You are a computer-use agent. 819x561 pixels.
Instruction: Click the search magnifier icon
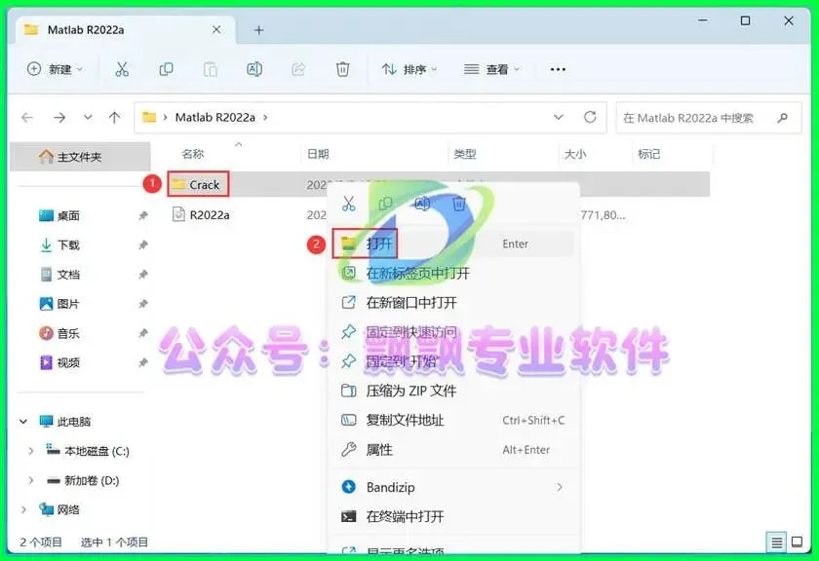click(x=782, y=118)
